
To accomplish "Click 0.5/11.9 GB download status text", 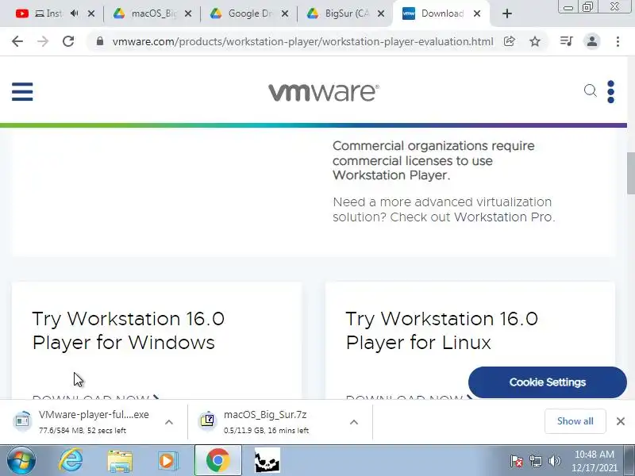I will [266, 430].
